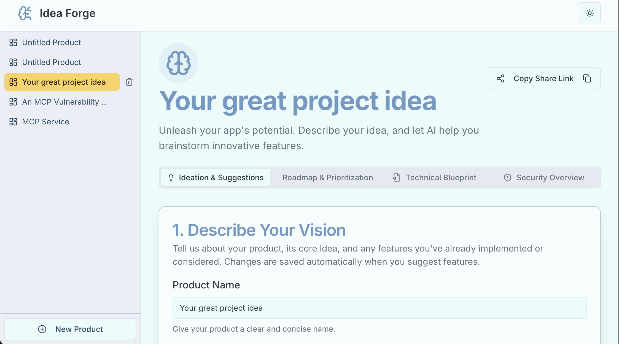Image resolution: width=619 pixels, height=344 pixels.
Task: Click the shield icon on Security Overview tab
Action: (507, 178)
